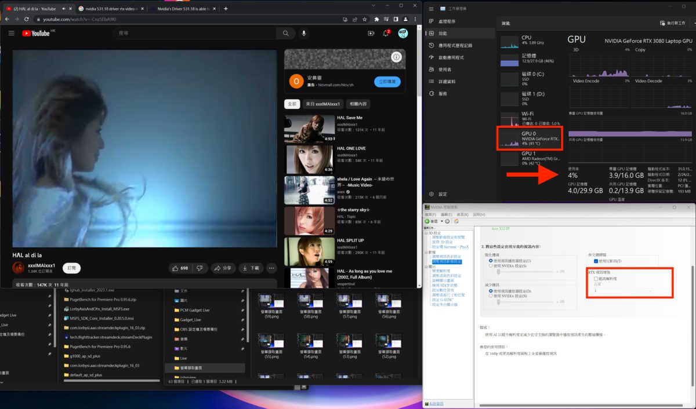
Task: Click the YouTube voice search microphone icon
Action: pos(304,33)
